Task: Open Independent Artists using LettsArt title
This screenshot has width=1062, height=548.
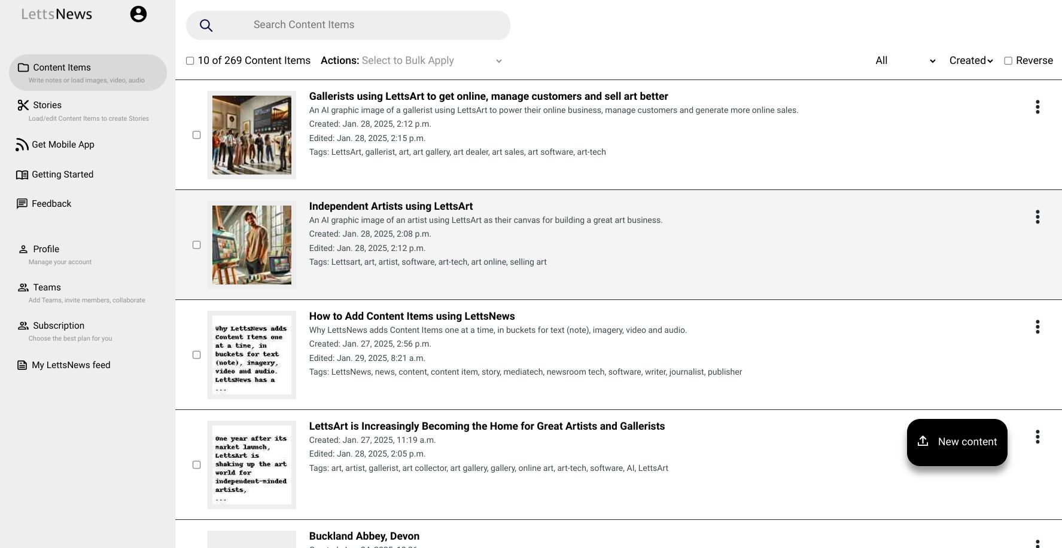Action: tap(391, 206)
